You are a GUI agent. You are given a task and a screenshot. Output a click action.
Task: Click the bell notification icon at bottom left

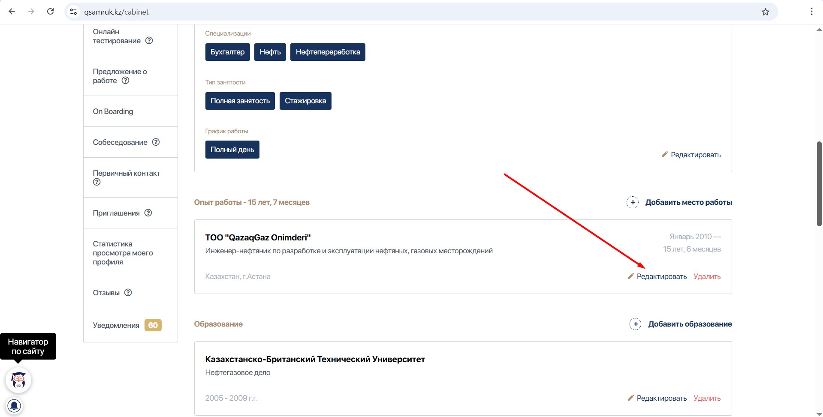(14, 405)
